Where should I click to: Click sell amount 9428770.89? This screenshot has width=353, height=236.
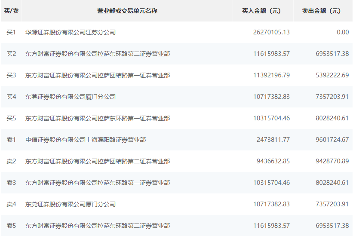pos(332,161)
